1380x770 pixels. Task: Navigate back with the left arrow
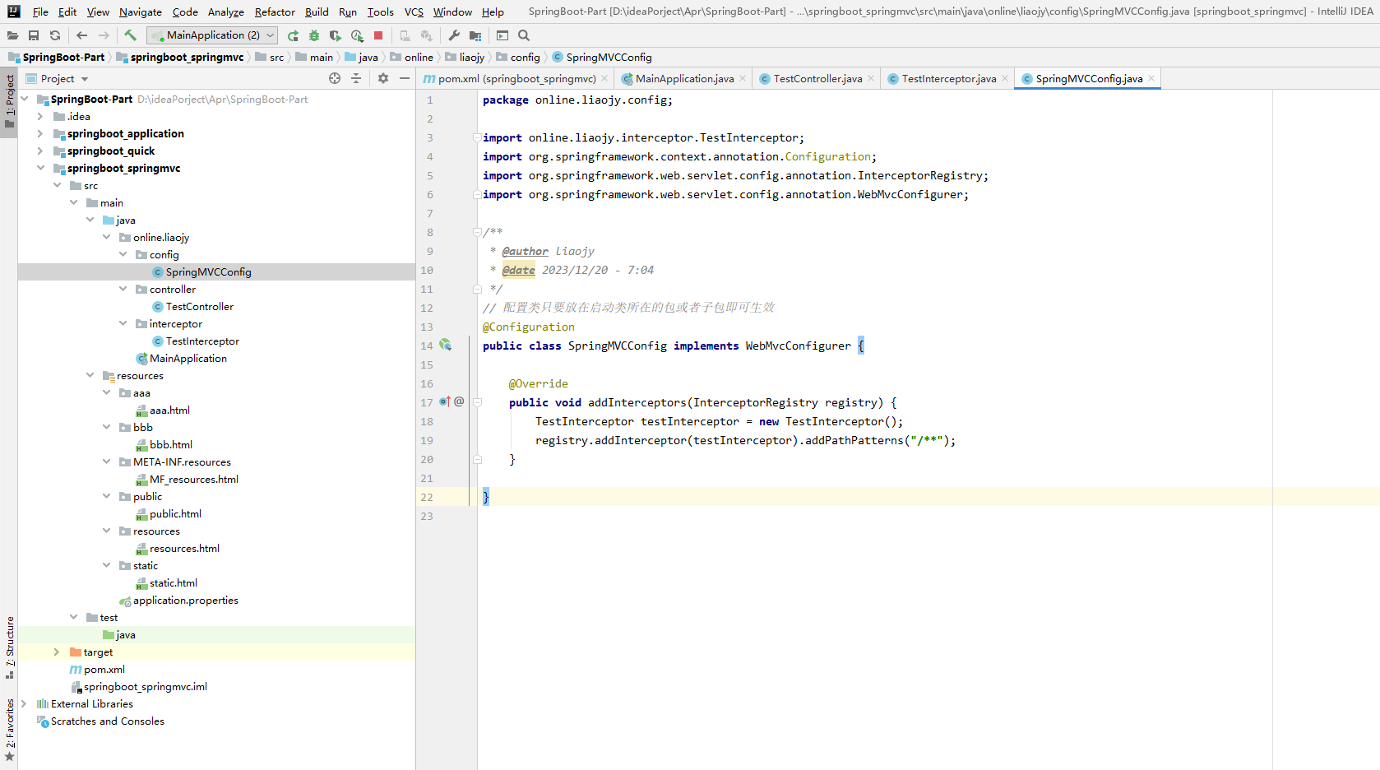(81, 35)
